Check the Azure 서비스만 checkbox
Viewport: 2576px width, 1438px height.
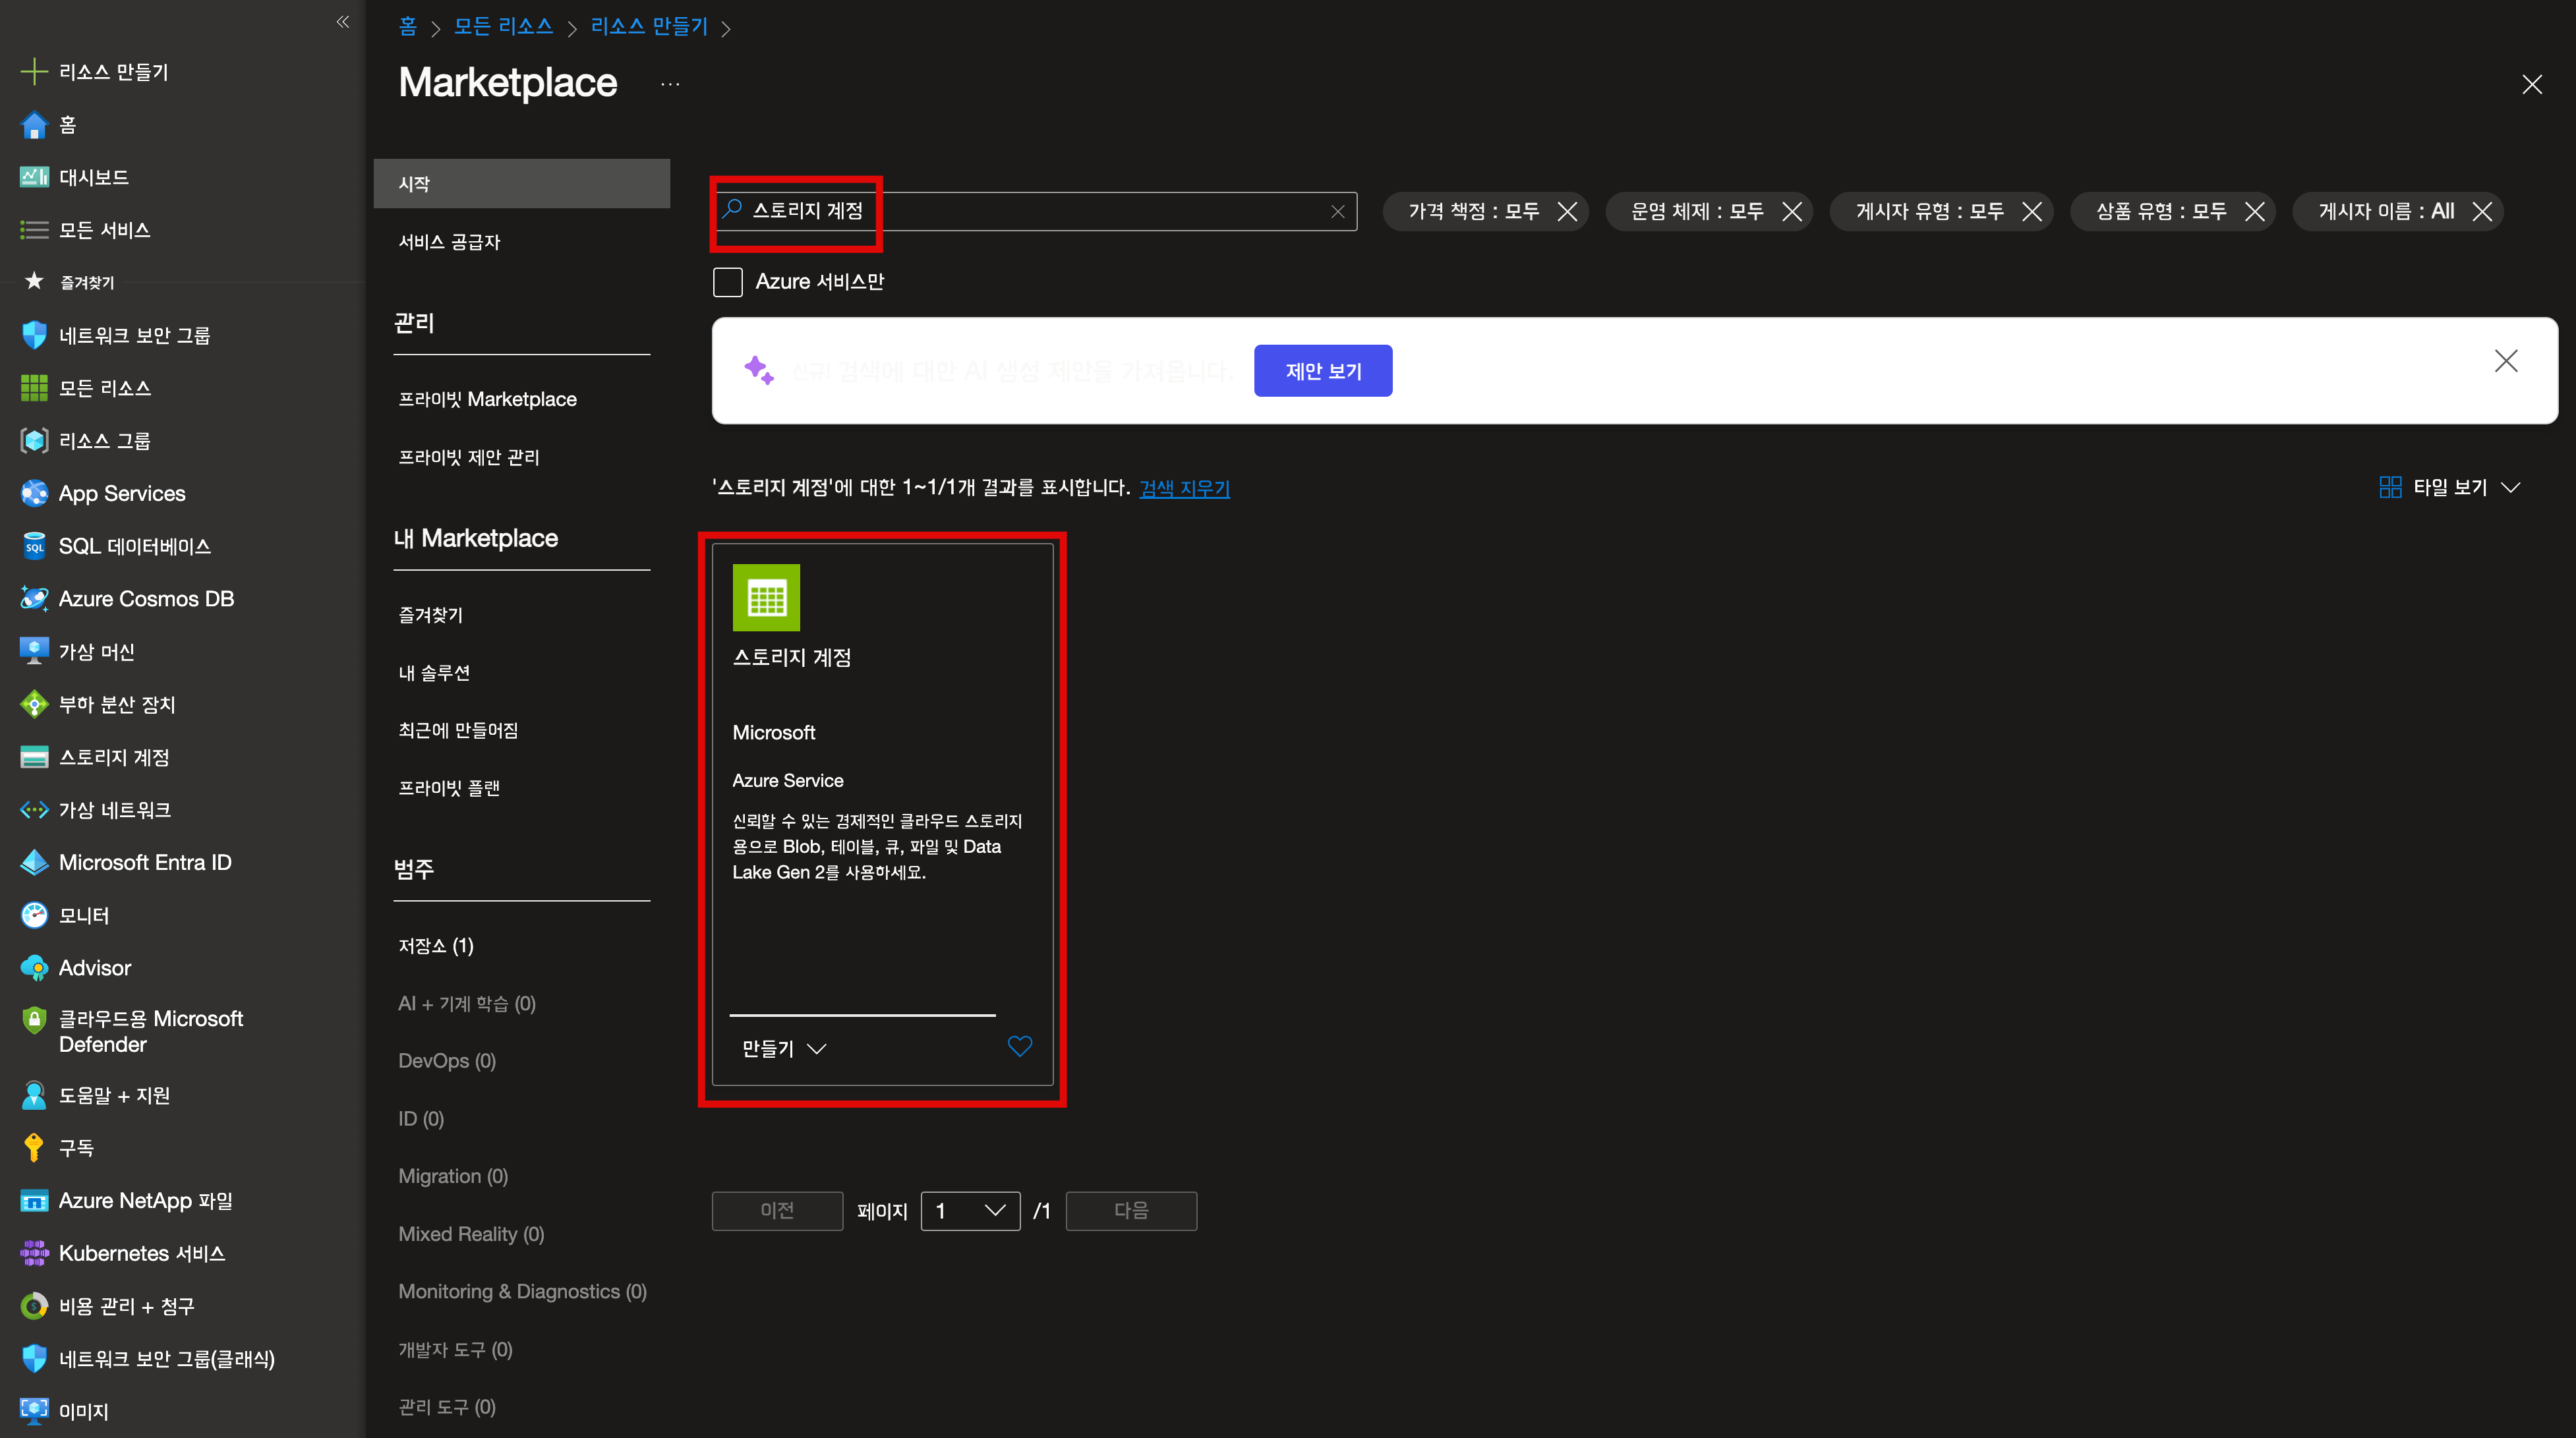[x=728, y=282]
